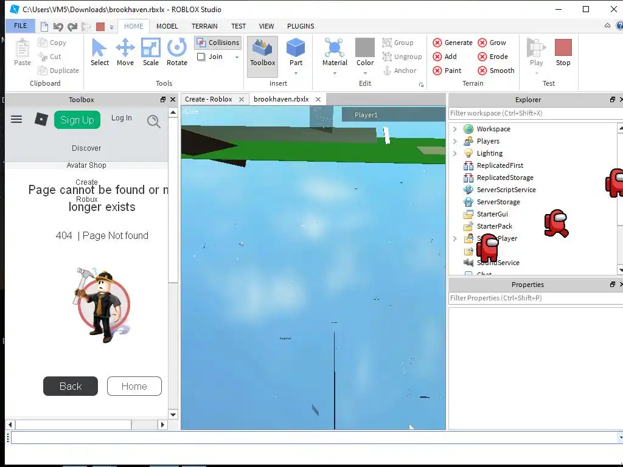Viewport: 623px width, 467px height.
Task: Open the Avatar Shop link
Action: (x=86, y=165)
